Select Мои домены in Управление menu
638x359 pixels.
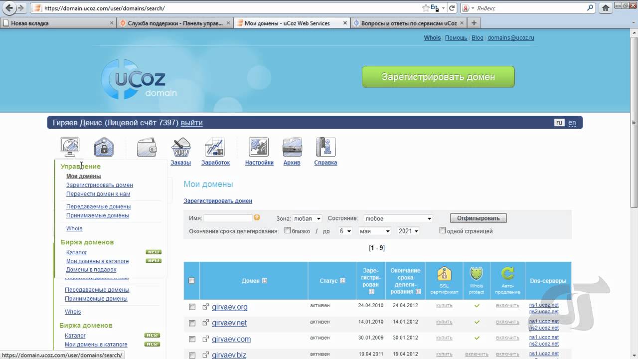[83, 176]
